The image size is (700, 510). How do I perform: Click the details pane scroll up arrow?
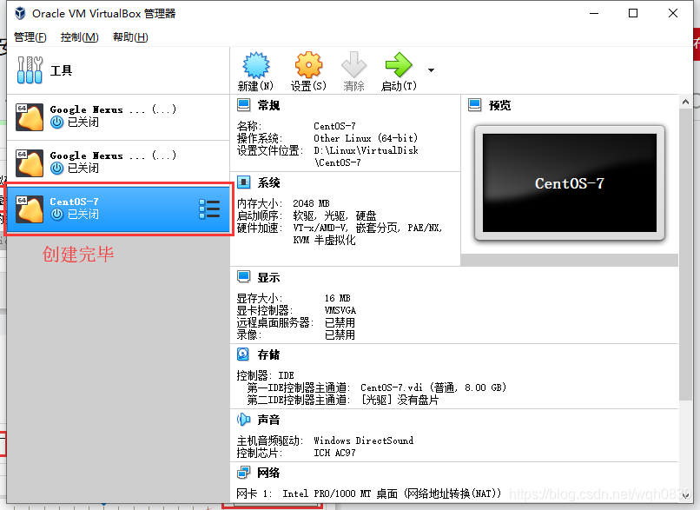coord(685,103)
